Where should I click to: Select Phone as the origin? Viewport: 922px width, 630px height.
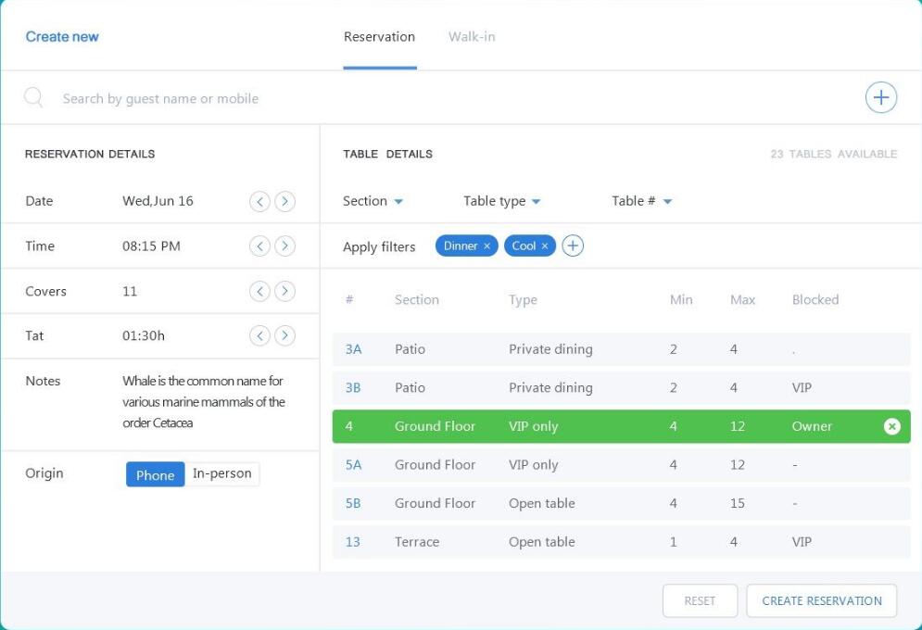click(155, 474)
